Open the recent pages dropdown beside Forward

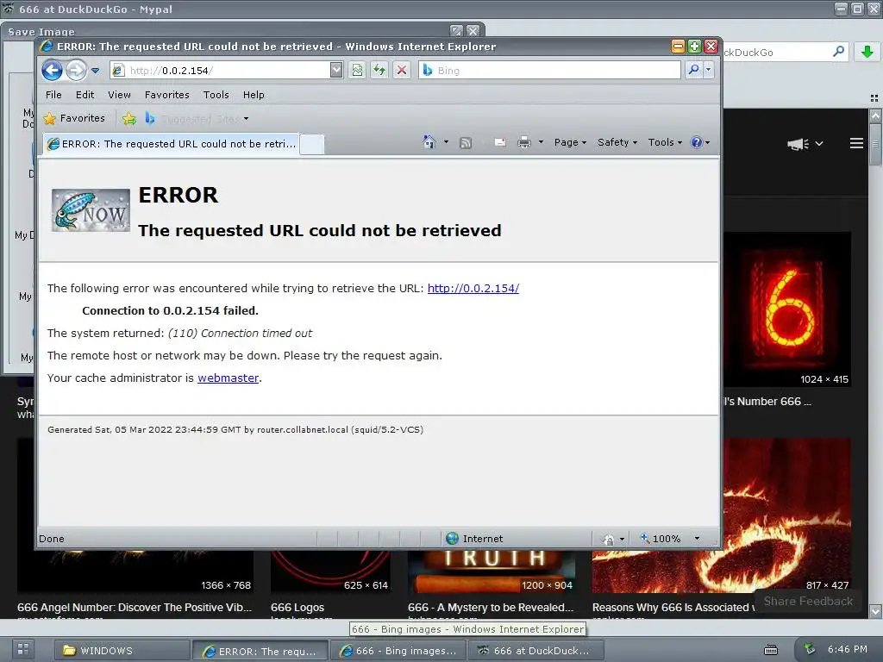point(95,71)
